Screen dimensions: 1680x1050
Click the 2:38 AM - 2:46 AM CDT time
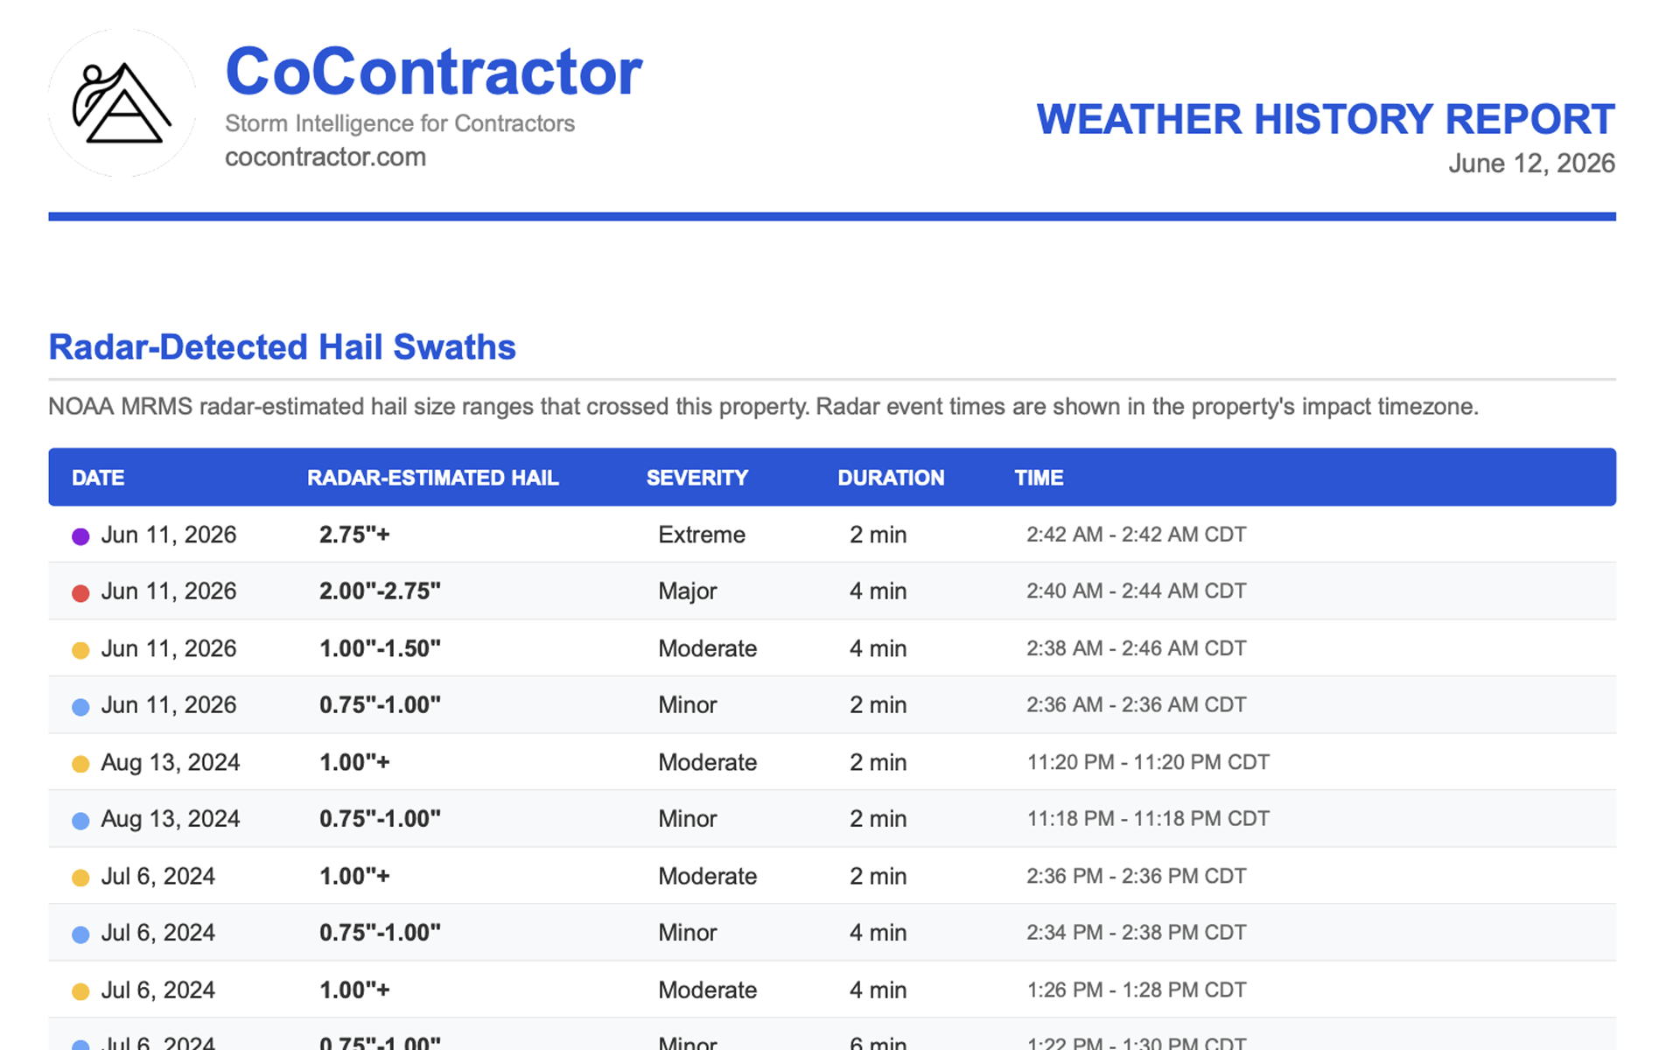pos(1136,648)
